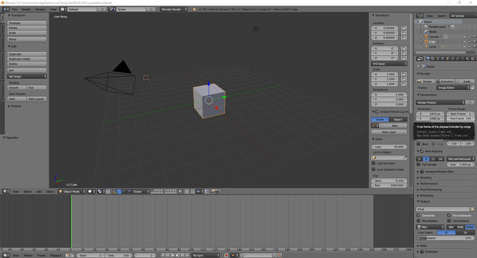Select the rotate manipulator arc icon
Viewport: 477px width, 258px height.
tap(124, 192)
